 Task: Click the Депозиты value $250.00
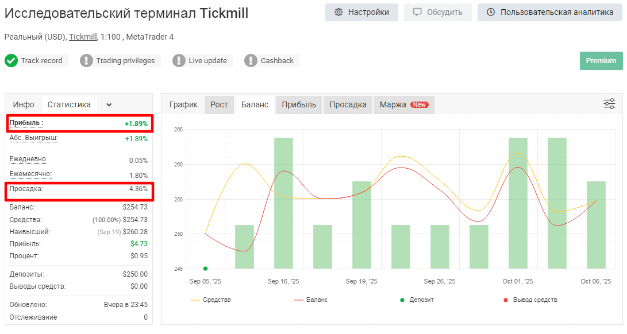pyautogui.click(x=135, y=274)
